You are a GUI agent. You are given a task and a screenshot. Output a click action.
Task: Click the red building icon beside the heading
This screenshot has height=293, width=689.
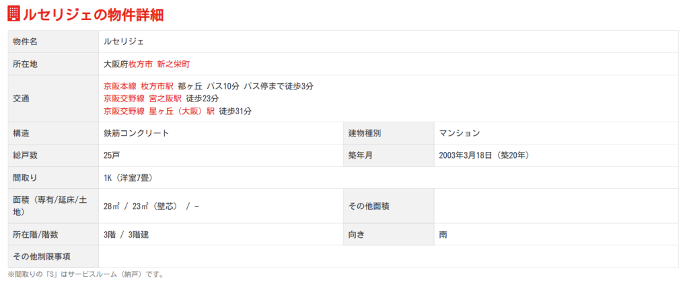13,13
